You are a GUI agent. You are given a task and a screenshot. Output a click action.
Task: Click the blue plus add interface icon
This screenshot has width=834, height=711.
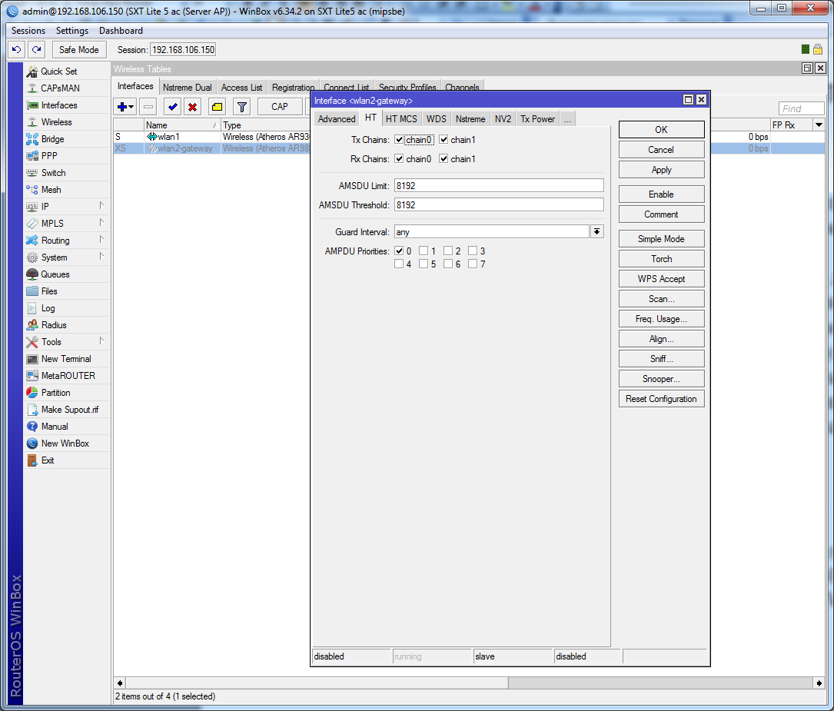tap(121, 107)
